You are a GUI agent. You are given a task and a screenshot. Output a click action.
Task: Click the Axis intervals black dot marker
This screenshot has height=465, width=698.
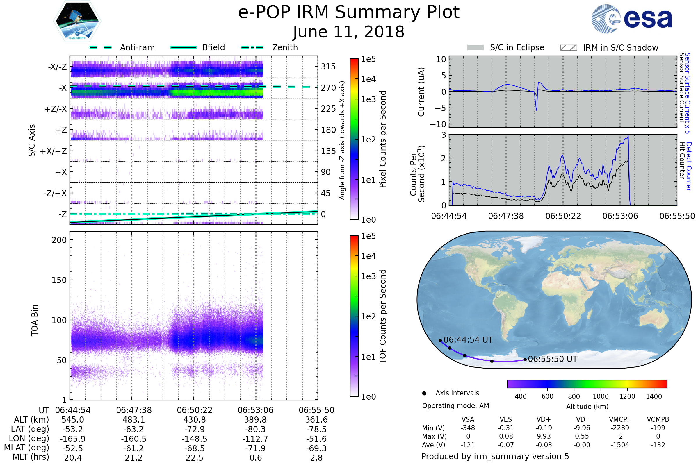tap(424, 394)
